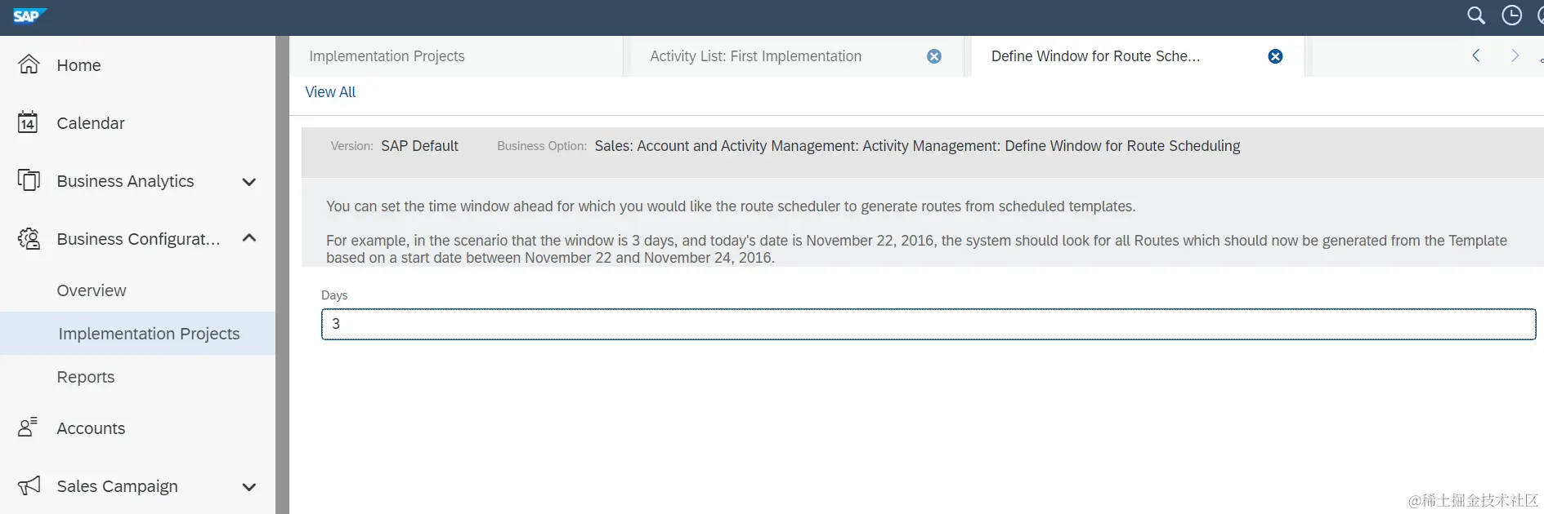Screen dimensions: 1544x514
Task: Click the Business Analytics icon
Action: (29, 180)
